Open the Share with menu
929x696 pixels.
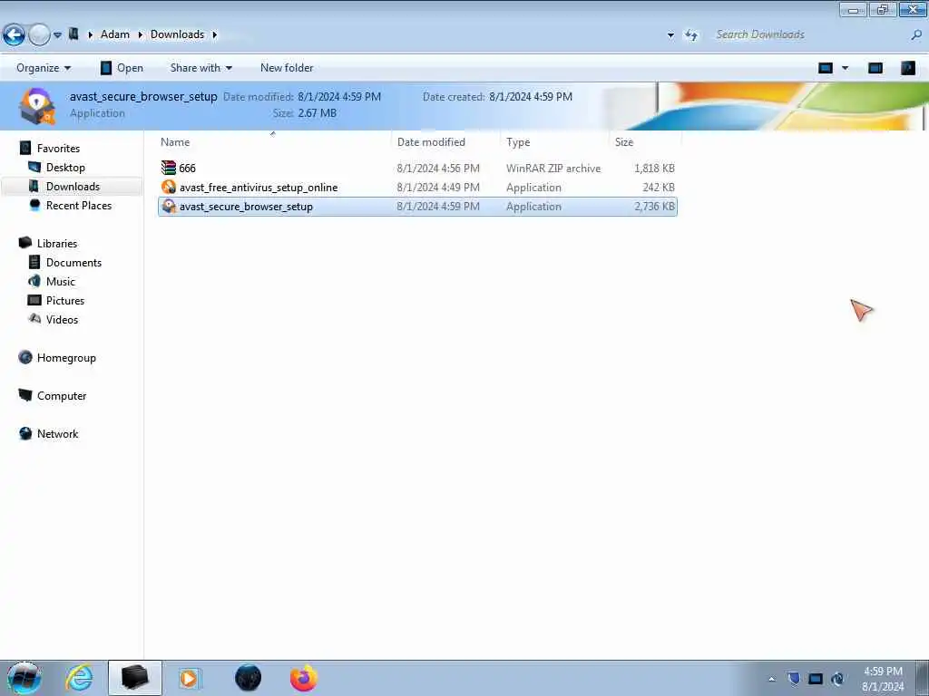click(200, 68)
